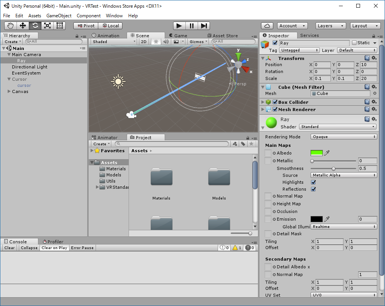Toggle the Static checkbox
This screenshot has height=306, width=385.
coord(354,43)
